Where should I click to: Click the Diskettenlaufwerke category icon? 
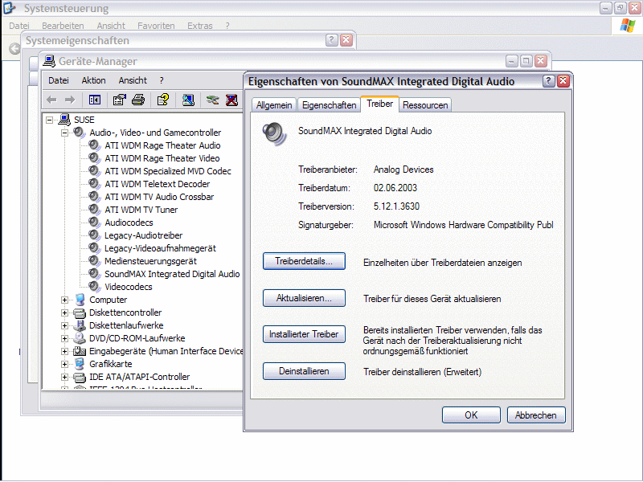(79, 326)
